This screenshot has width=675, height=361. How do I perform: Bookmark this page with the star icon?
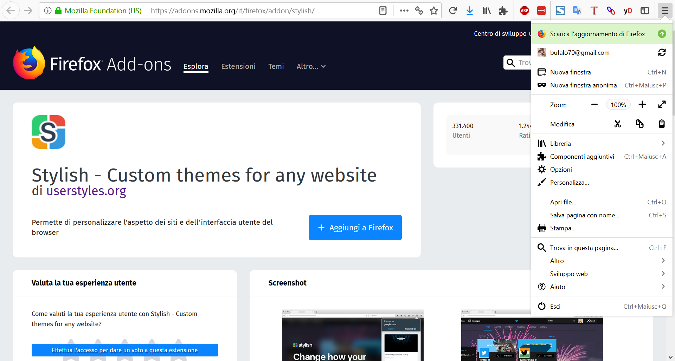[434, 11]
